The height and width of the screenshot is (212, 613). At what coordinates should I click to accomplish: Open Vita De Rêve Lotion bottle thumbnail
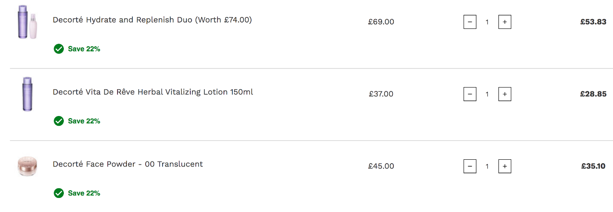point(27,94)
